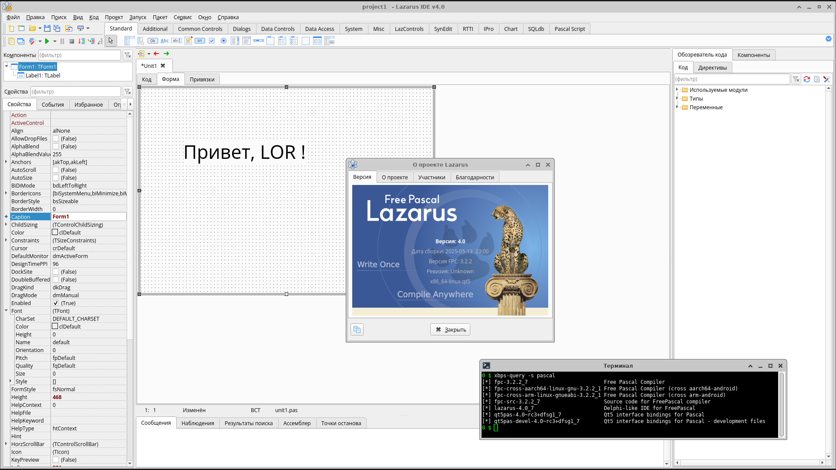This screenshot has width=836, height=470.
Task: Collapse the Font property group
Action: pos(6,311)
